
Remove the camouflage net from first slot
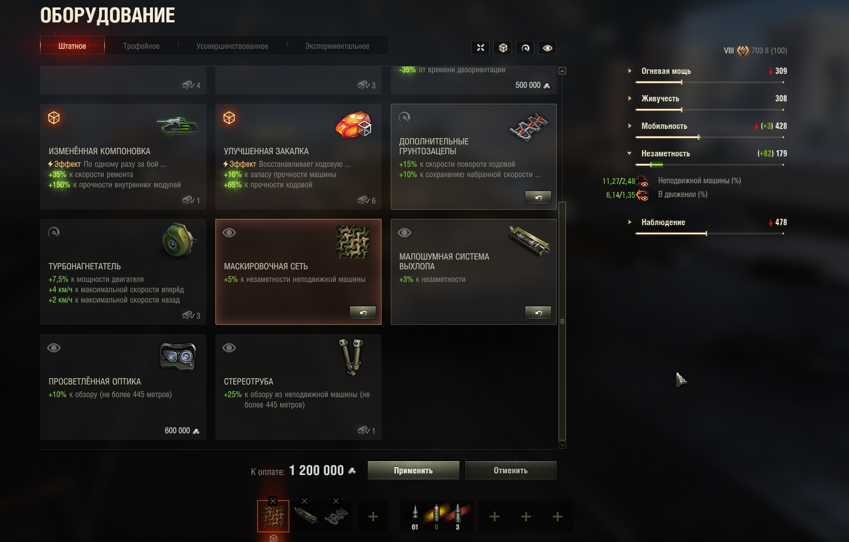pyautogui.click(x=273, y=501)
